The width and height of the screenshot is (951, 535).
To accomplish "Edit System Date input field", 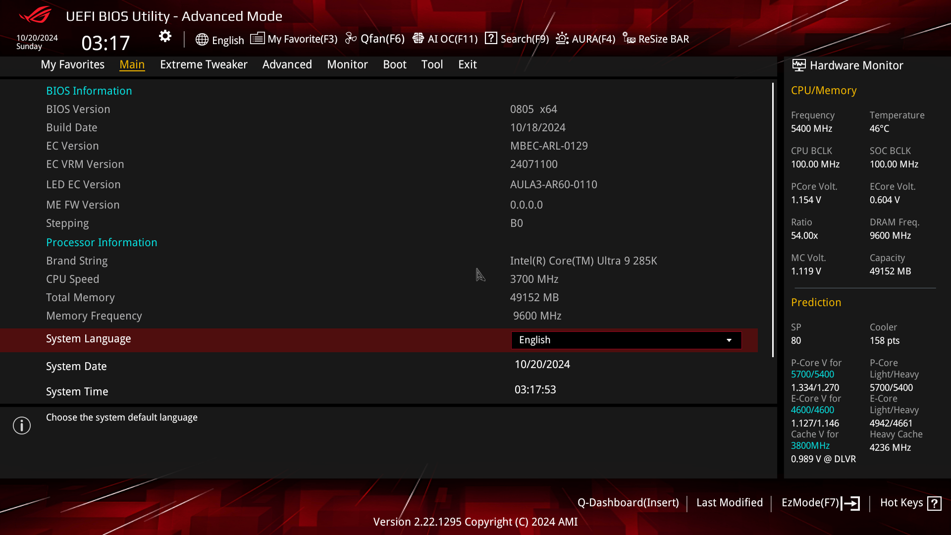I will 542,364.
